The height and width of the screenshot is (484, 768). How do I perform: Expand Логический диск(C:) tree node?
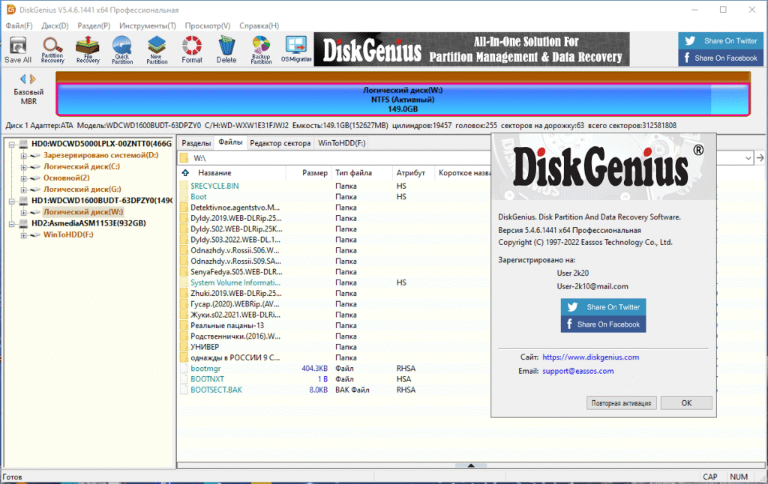coord(23,167)
